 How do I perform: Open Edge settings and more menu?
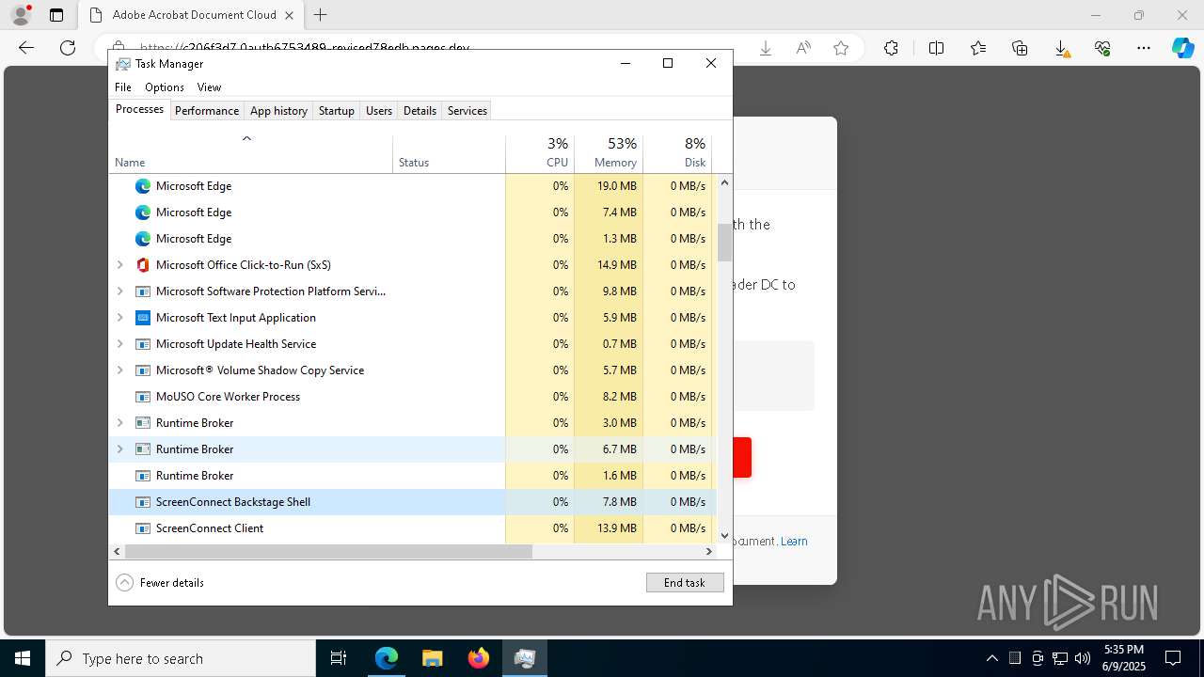click(x=1144, y=48)
